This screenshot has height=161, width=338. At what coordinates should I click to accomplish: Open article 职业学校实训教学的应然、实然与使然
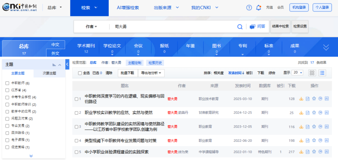(x=119, y=113)
